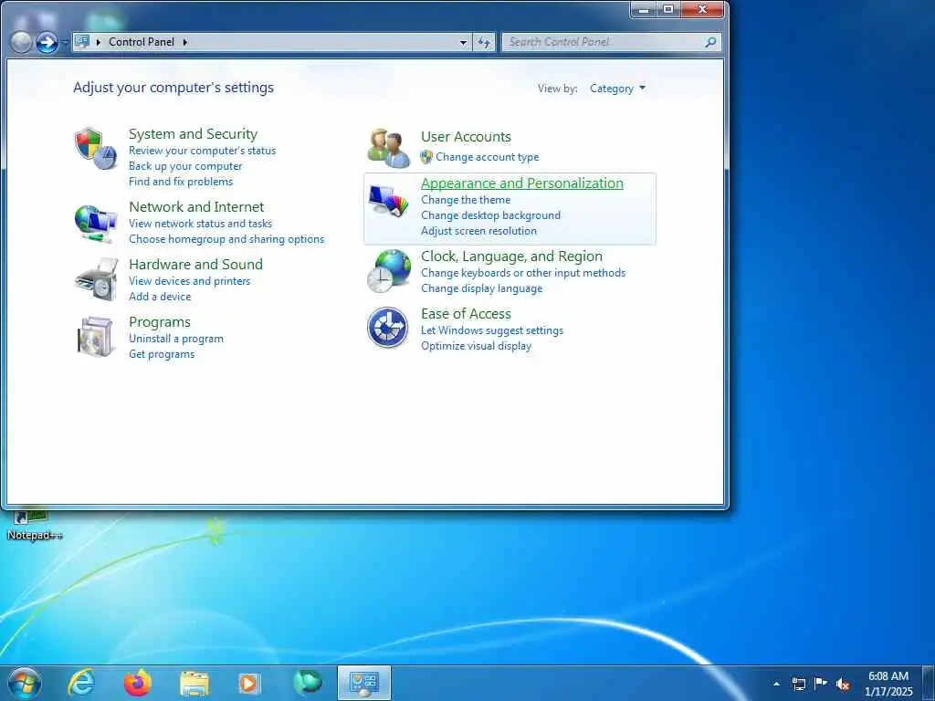Open the Clock, Language, and Region globe icon
This screenshot has width=935, height=701.
(x=389, y=271)
